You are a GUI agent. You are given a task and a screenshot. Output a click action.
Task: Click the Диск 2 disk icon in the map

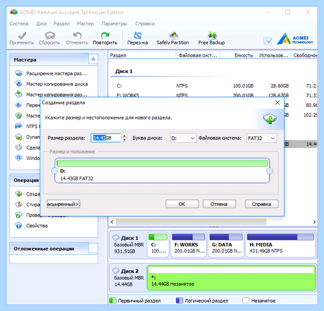[x=116, y=271]
